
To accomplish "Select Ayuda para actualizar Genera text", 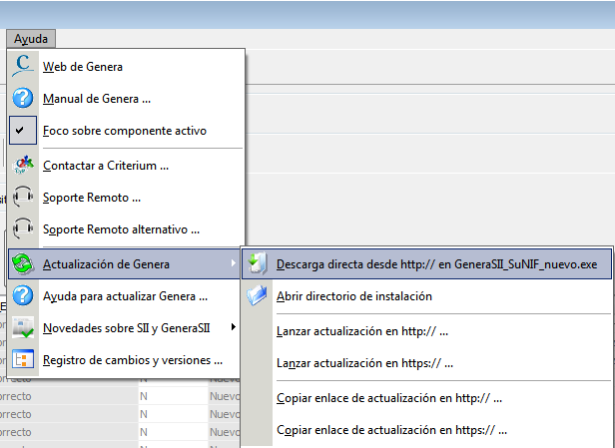I will click(x=125, y=296).
